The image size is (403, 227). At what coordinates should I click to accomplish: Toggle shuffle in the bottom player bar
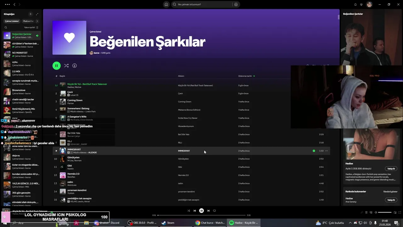tap(189, 211)
